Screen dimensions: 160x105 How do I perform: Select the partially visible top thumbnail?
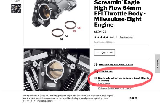click(x=16, y=1)
